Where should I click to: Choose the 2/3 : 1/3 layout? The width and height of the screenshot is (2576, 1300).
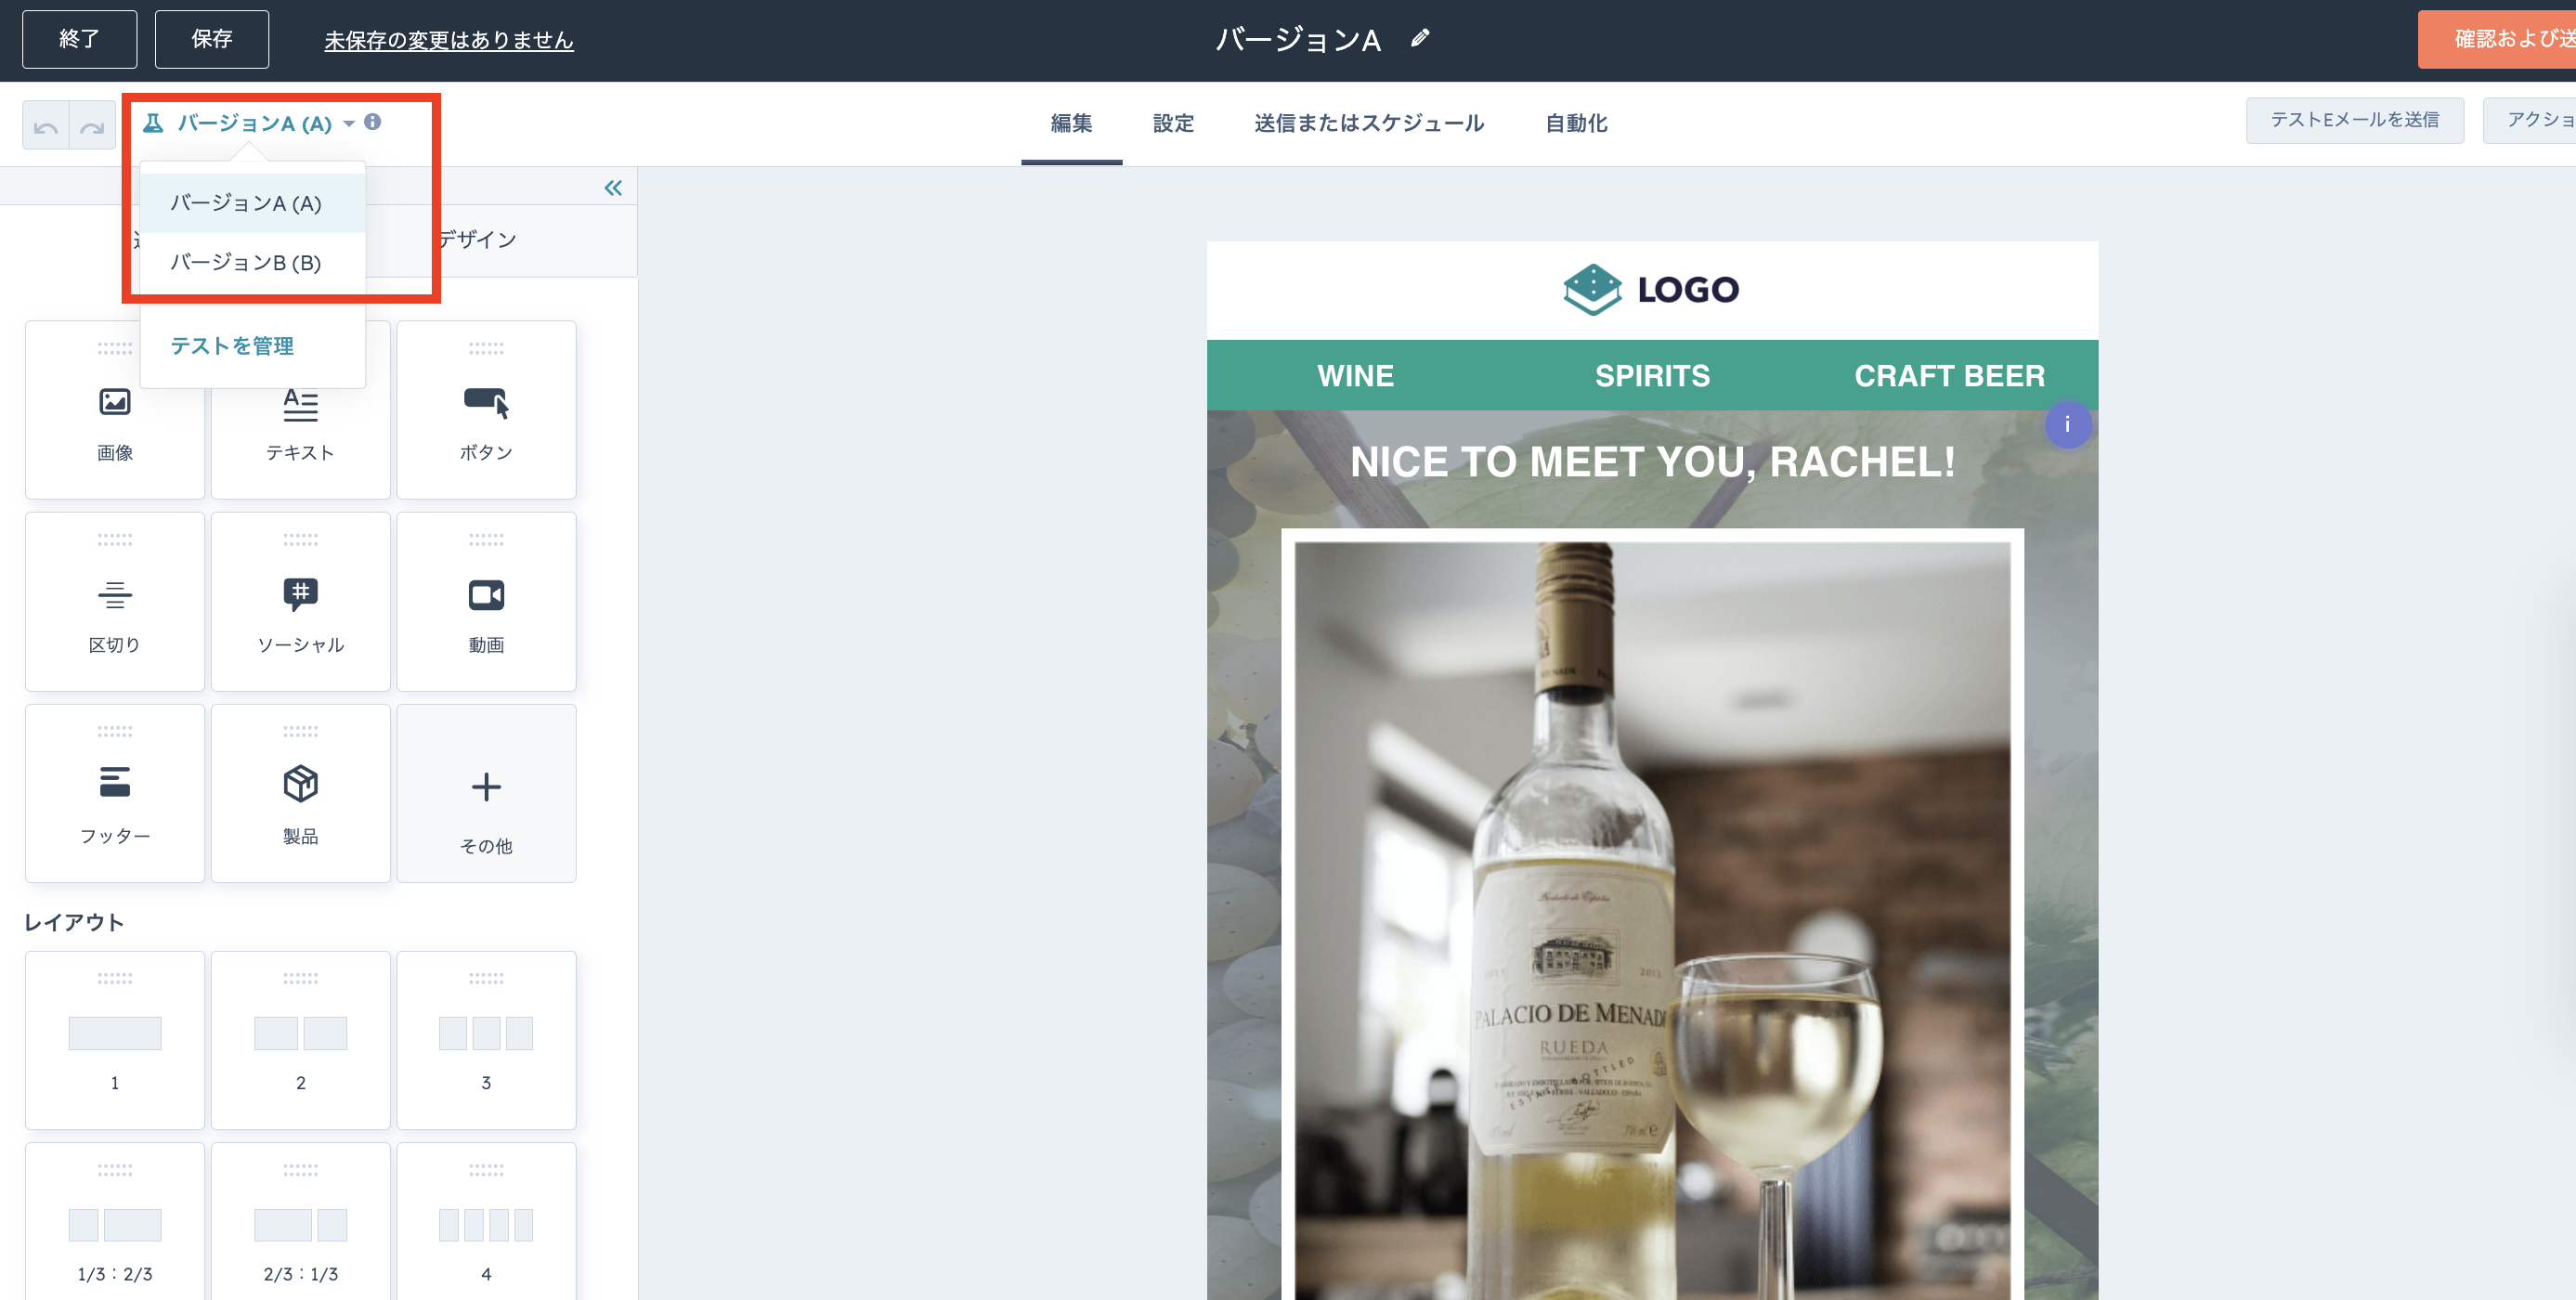click(x=301, y=1223)
